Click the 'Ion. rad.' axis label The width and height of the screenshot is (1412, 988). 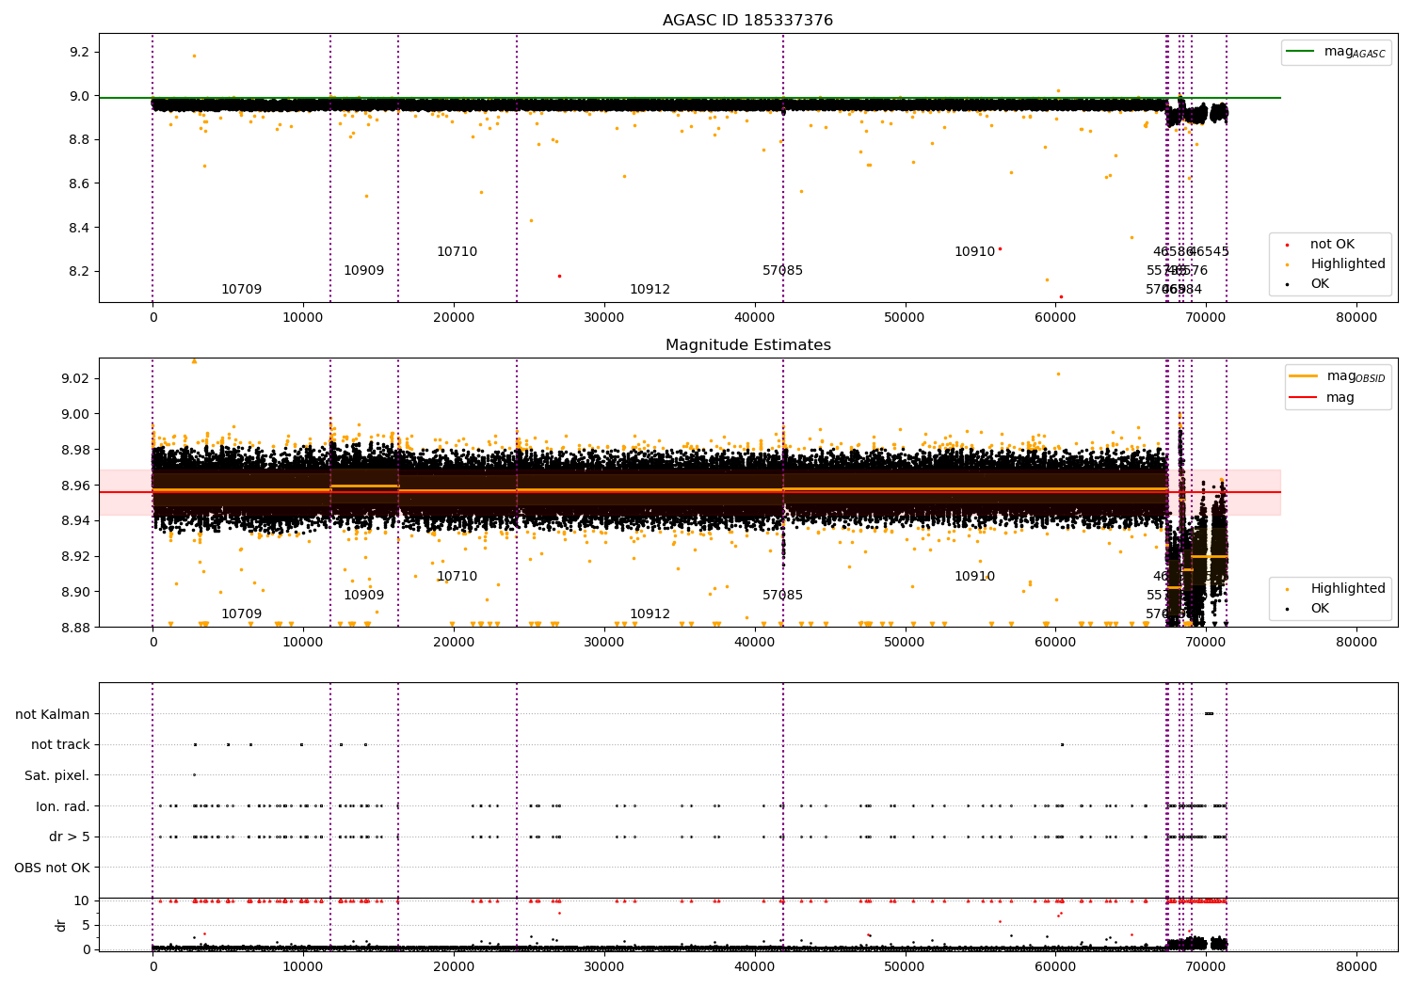pos(63,806)
